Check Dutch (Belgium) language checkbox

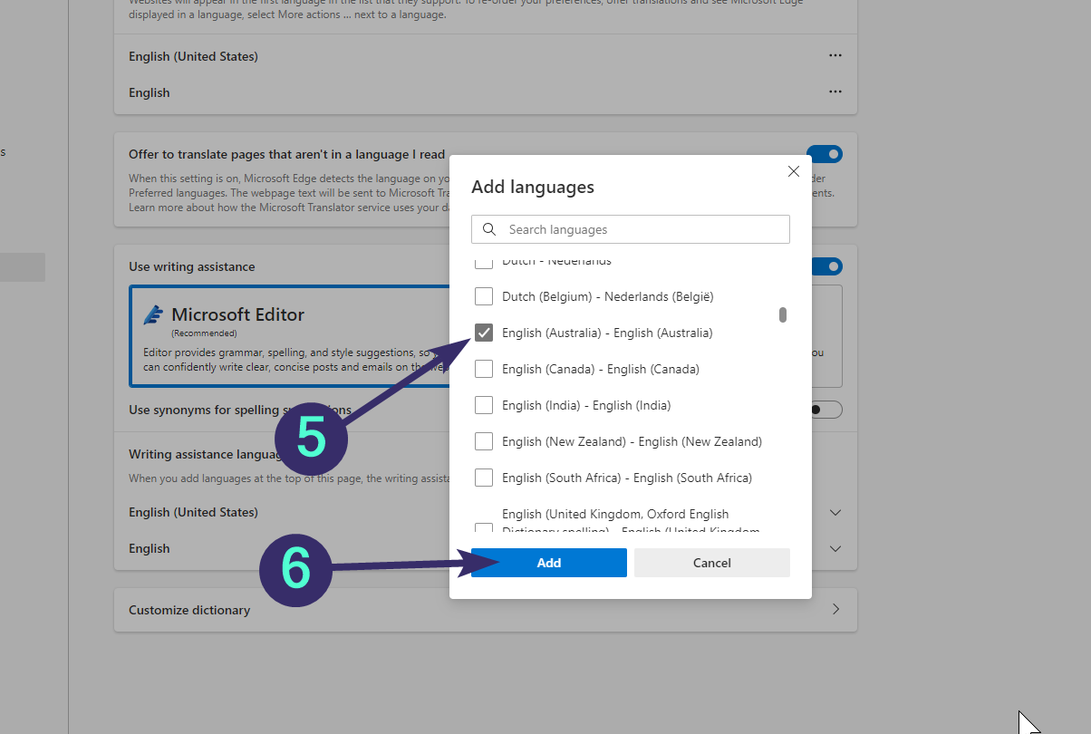click(484, 296)
